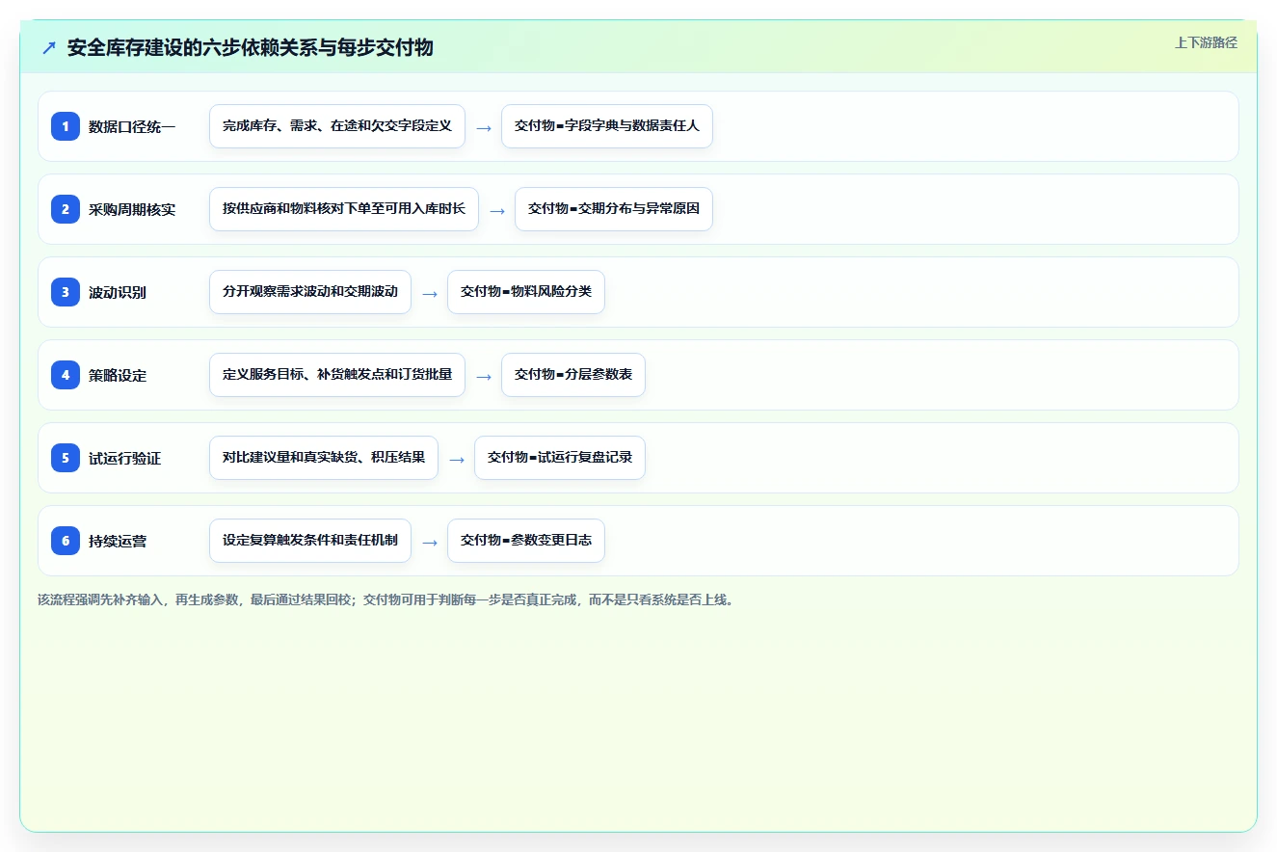Screen dimensions: 1277x852
Task: Click step number 3 badge
Action: [x=66, y=291]
